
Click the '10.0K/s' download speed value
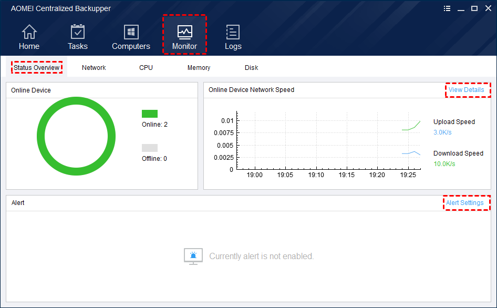coord(444,163)
